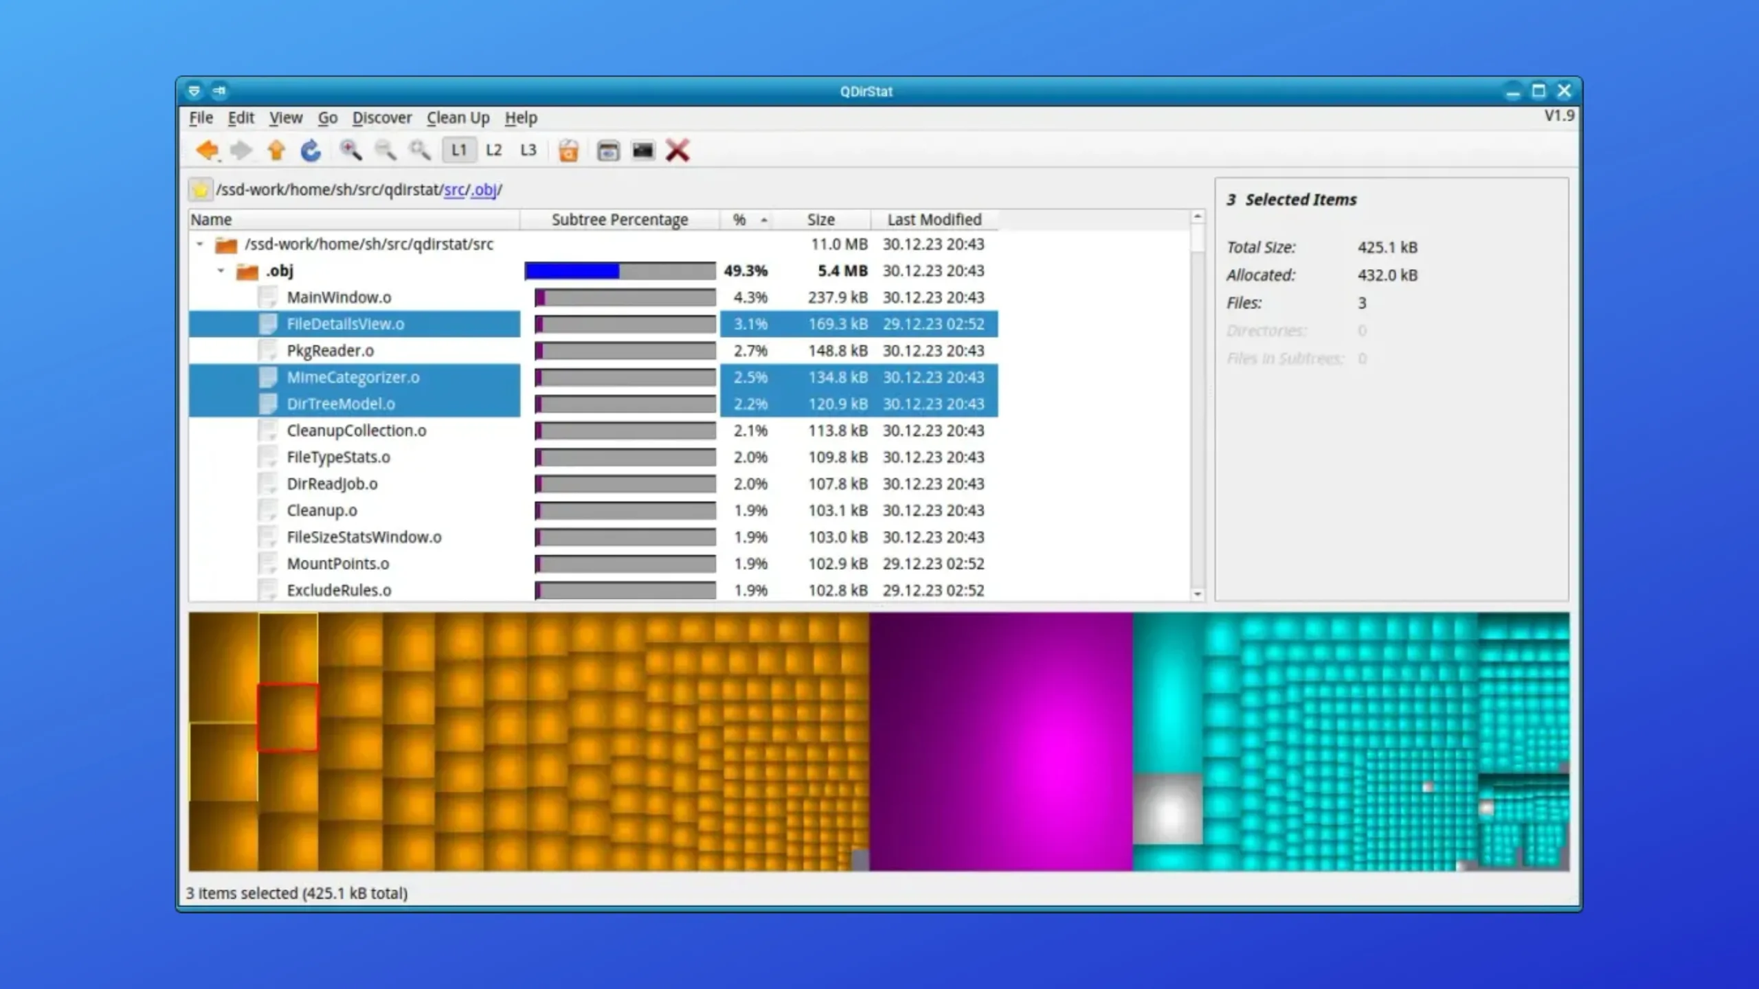This screenshot has width=1759, height=989.
Task: Select the red-outlined treemap tile
Action: tap(287, 717)
